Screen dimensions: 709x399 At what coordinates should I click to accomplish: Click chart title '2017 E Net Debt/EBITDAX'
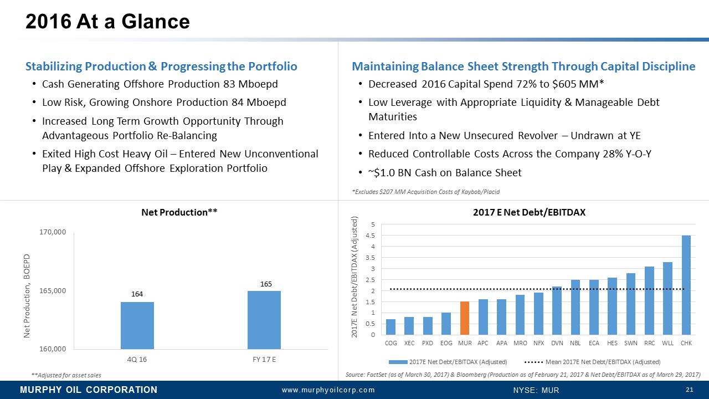point(529,212)
